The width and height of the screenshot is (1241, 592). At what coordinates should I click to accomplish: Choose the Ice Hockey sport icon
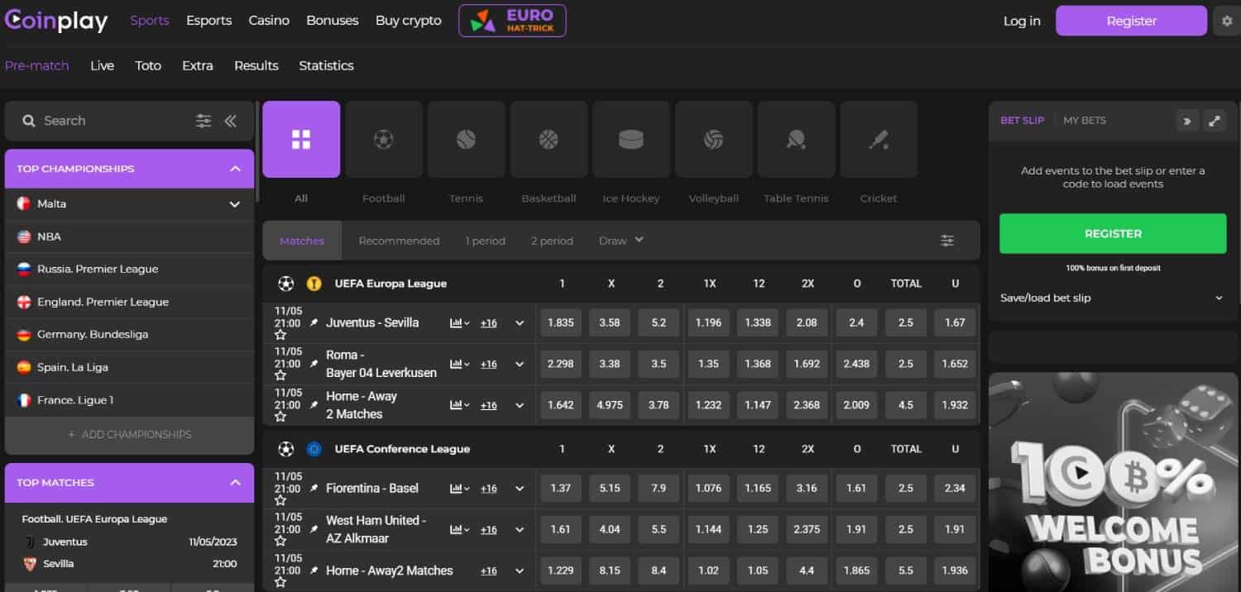630,140
